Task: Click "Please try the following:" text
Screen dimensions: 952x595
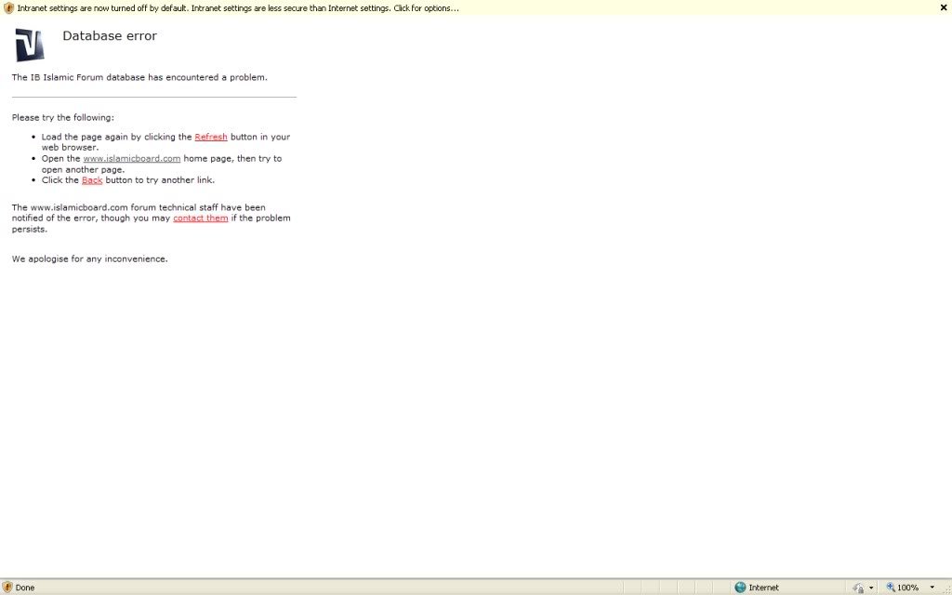Action: (x=62, y=118)
